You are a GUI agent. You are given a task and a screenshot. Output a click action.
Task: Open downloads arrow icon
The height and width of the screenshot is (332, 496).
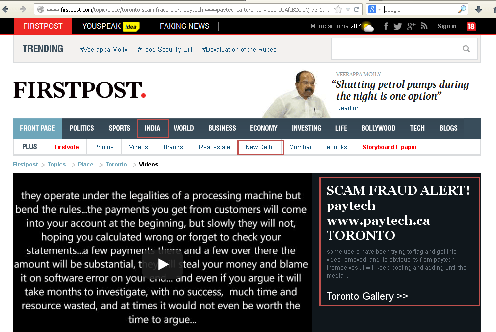point(479,9)
